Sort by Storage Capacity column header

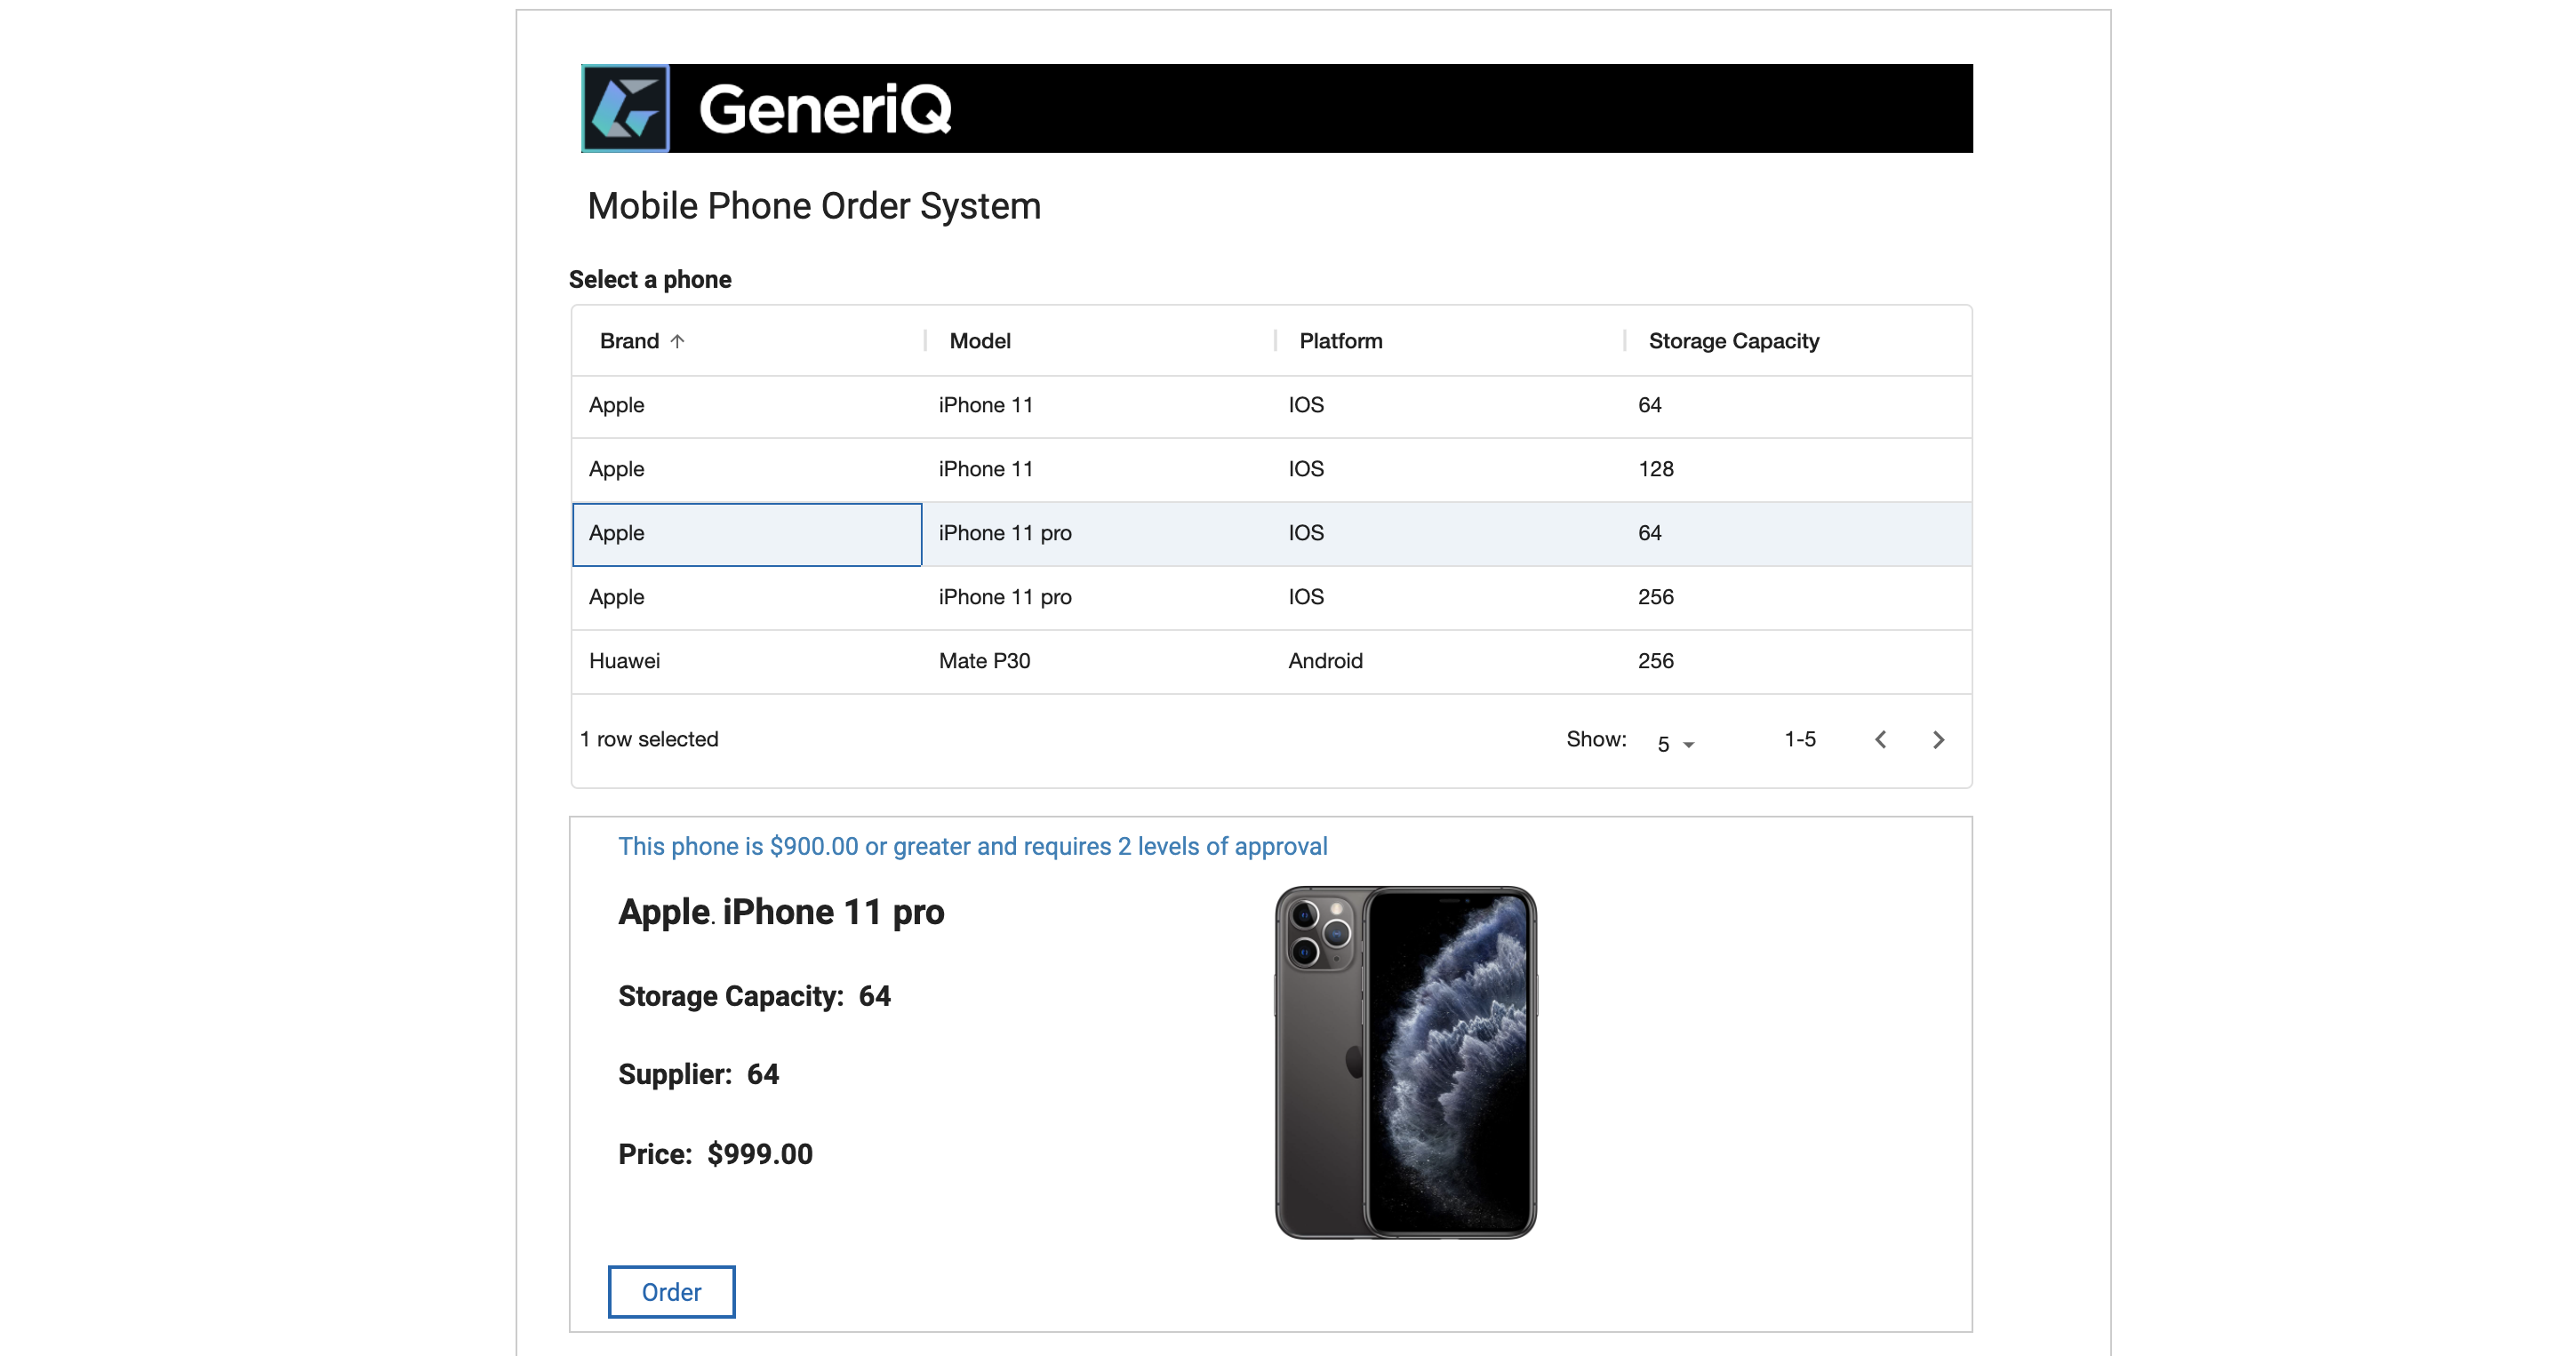pyautogui.click(x=1733, y=341)
